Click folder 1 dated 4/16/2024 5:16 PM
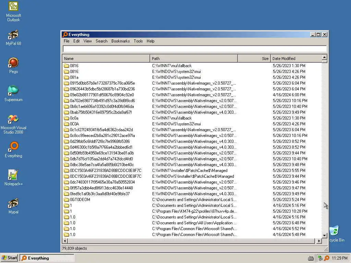 point(192,205)
